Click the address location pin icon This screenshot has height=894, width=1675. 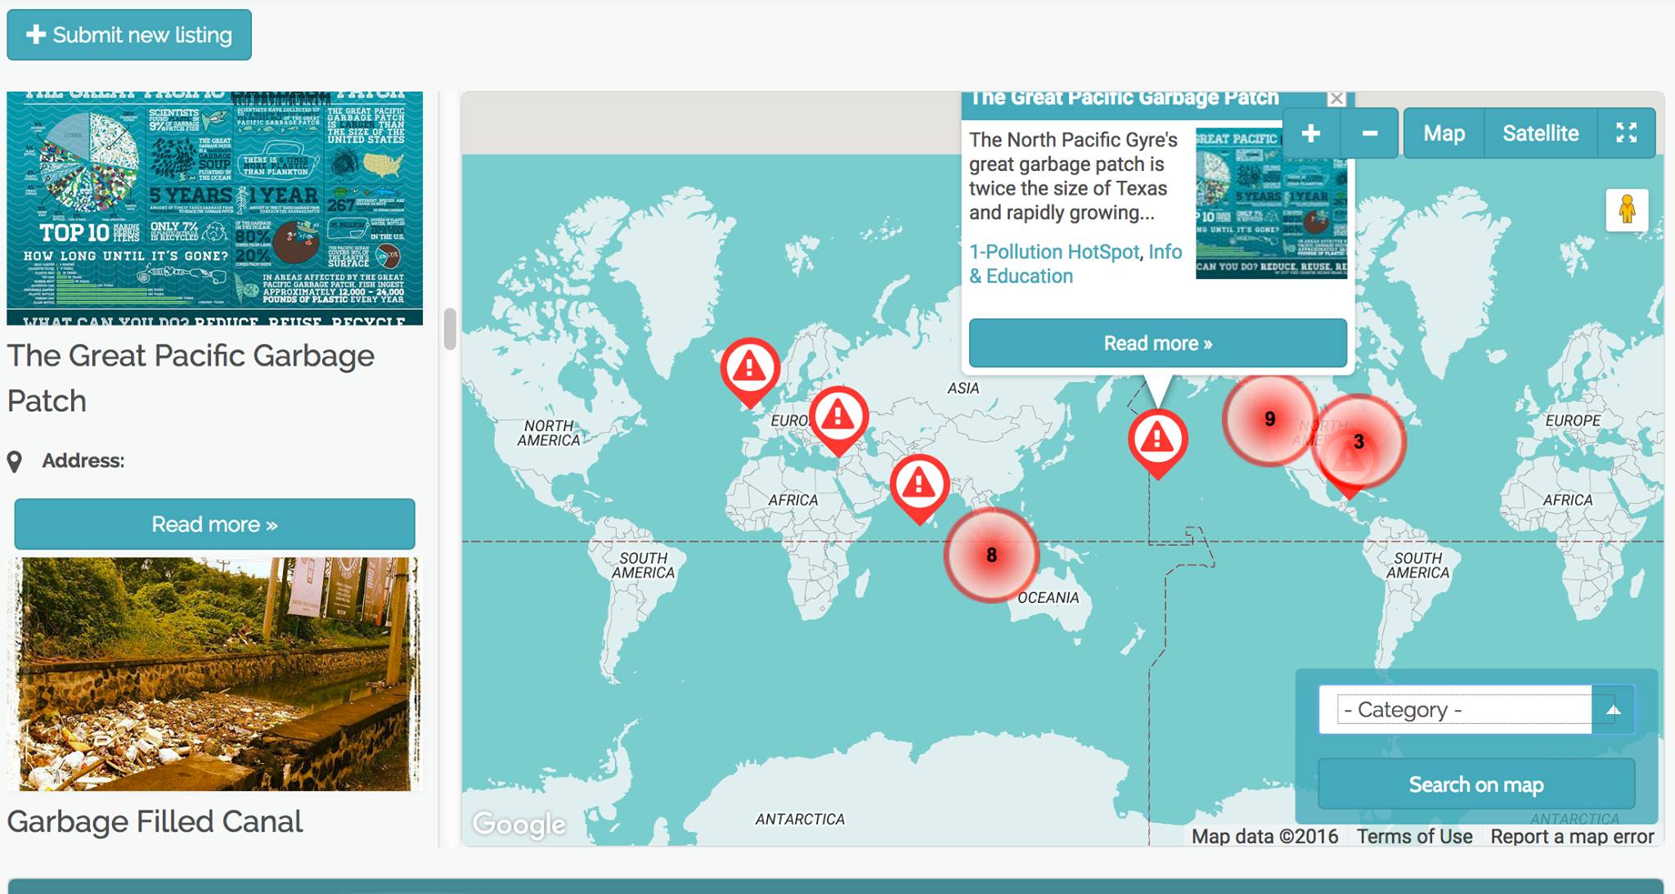[x=14, y=462]
